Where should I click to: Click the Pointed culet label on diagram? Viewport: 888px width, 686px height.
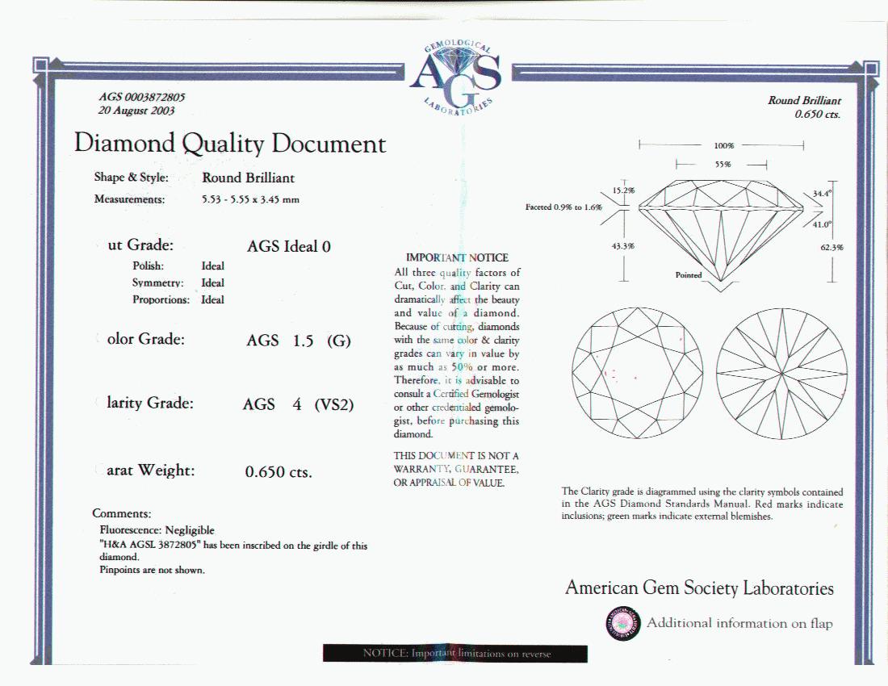688,275
